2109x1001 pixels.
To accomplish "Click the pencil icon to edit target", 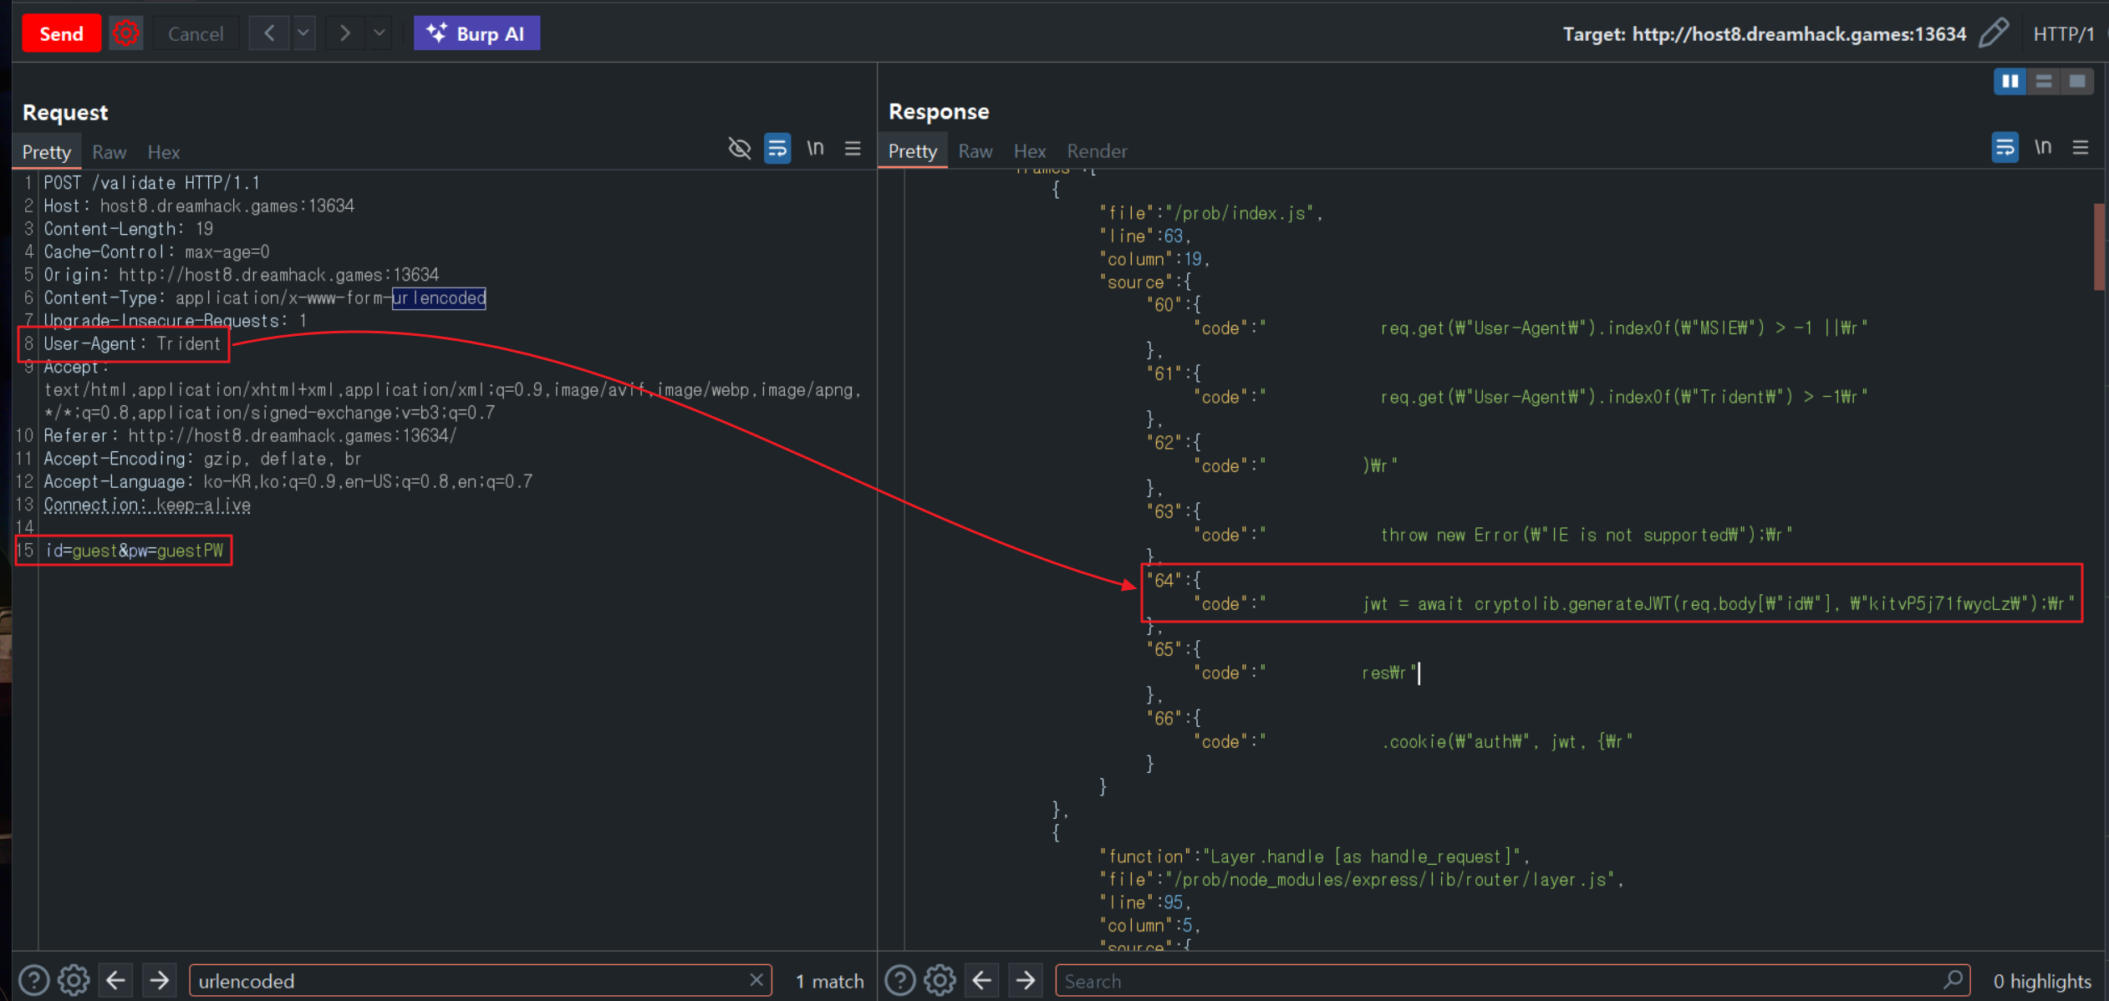I will tap(1994, 33).
